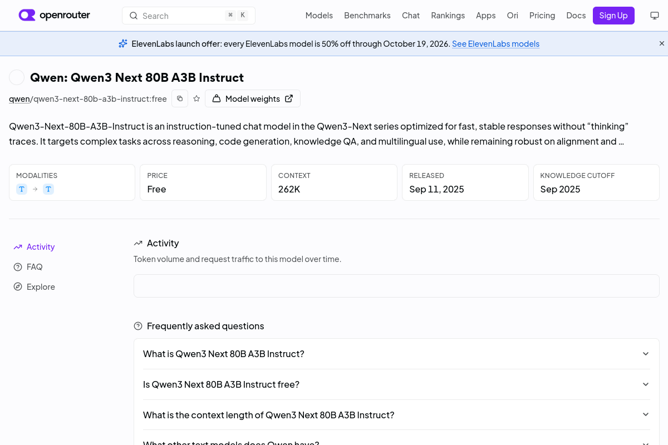Click the model description paragraph
The image size is (668, 445).
pos(318,133)
